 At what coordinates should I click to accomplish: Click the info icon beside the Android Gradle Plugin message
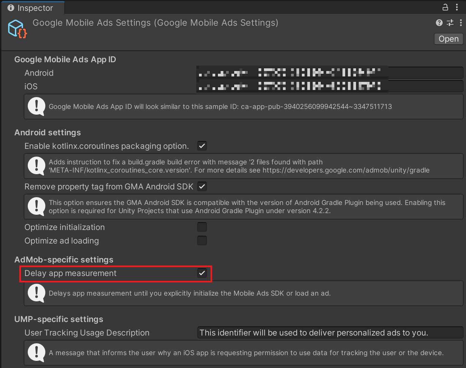[37, 207]
